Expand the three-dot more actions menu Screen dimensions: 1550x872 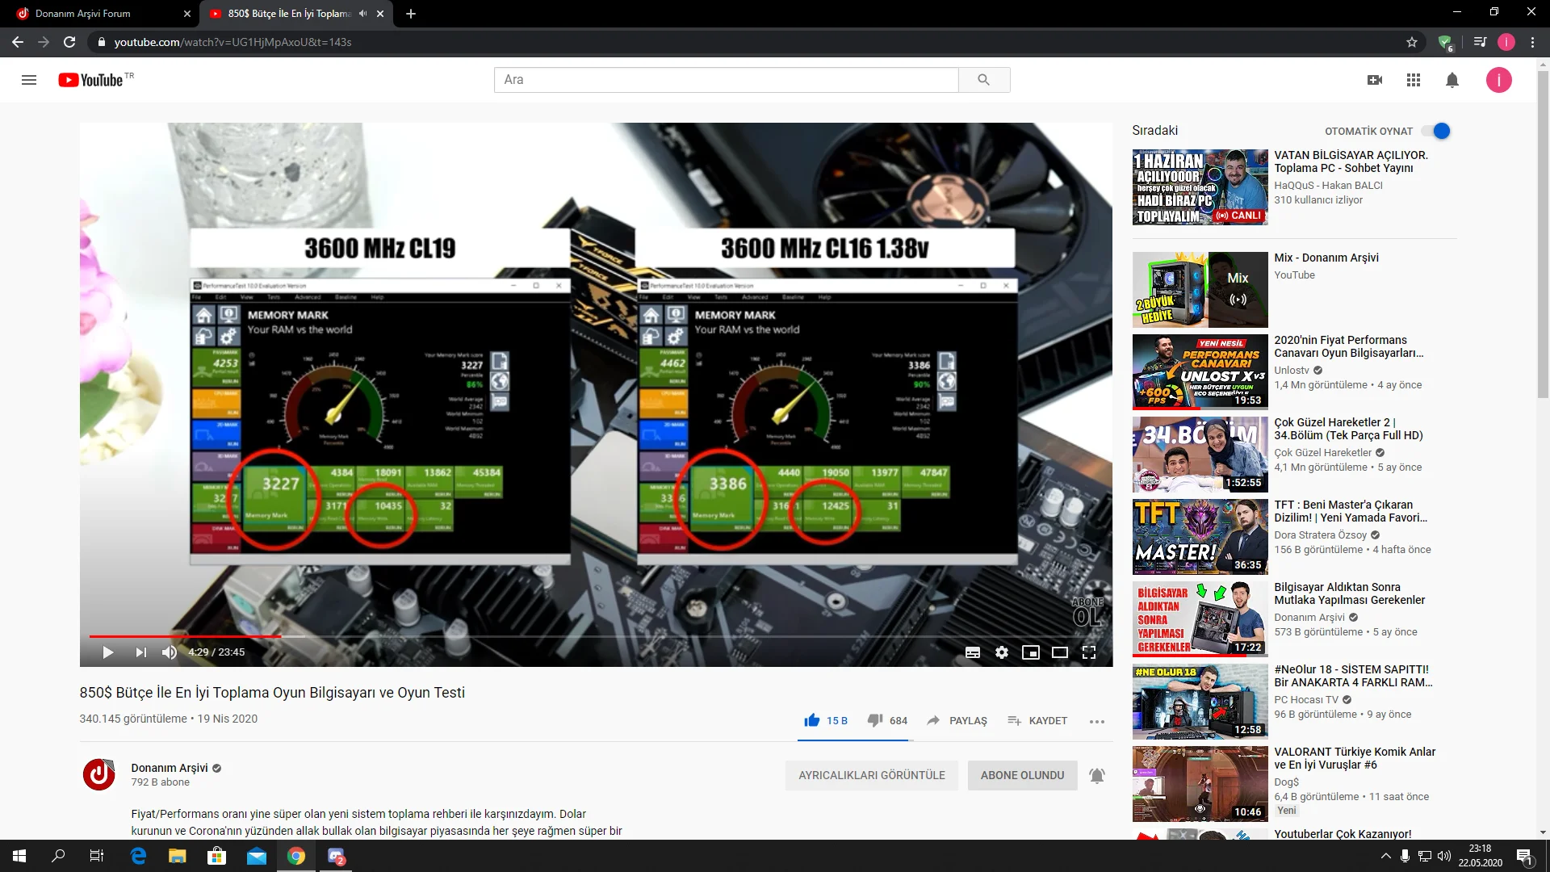click(x=1096, y=721)
